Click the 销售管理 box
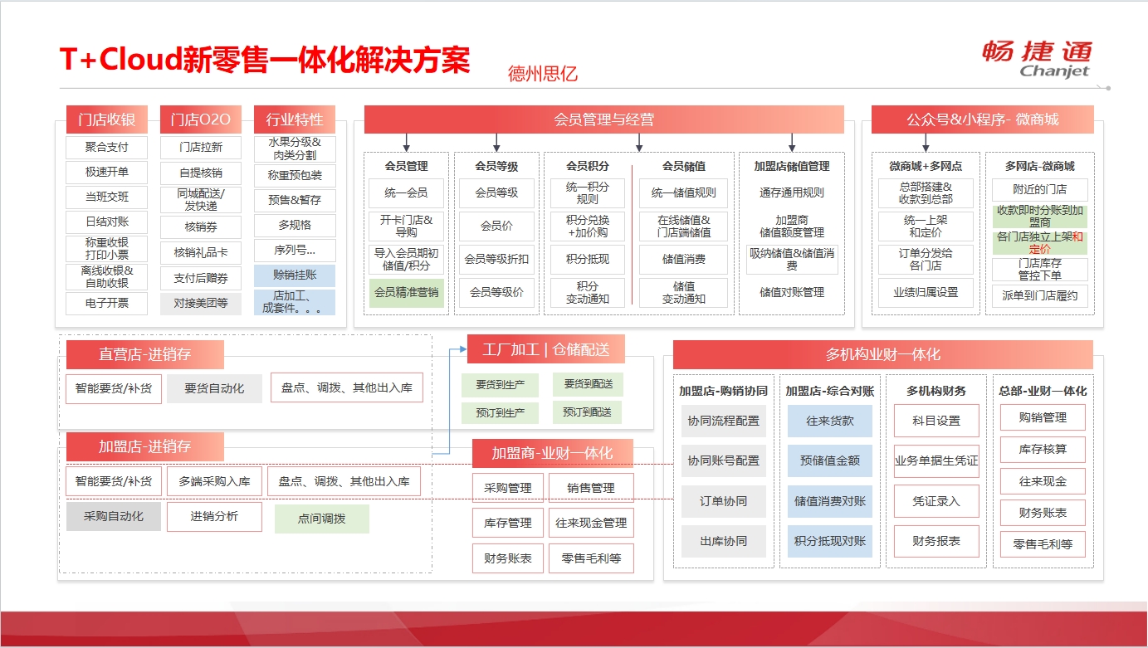The height and width of the screenshot is (648, 1148). point(591,488)
